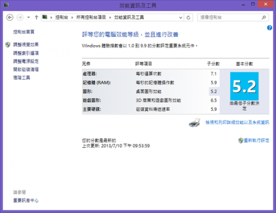Open the recent locations dropdown arrow
This screenshot has height=213, width=276.
(28, 18)
